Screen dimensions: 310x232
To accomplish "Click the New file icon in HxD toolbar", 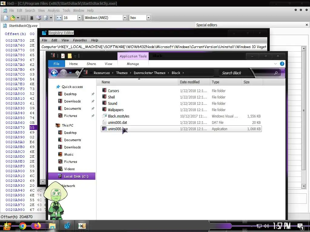I will [6, 18].
